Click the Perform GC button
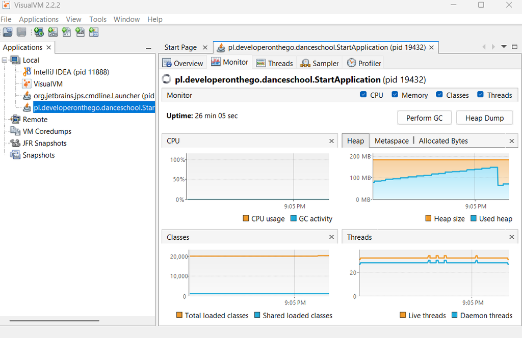The height and width of the screenshot is (338, 522). (x=425, y=118)
